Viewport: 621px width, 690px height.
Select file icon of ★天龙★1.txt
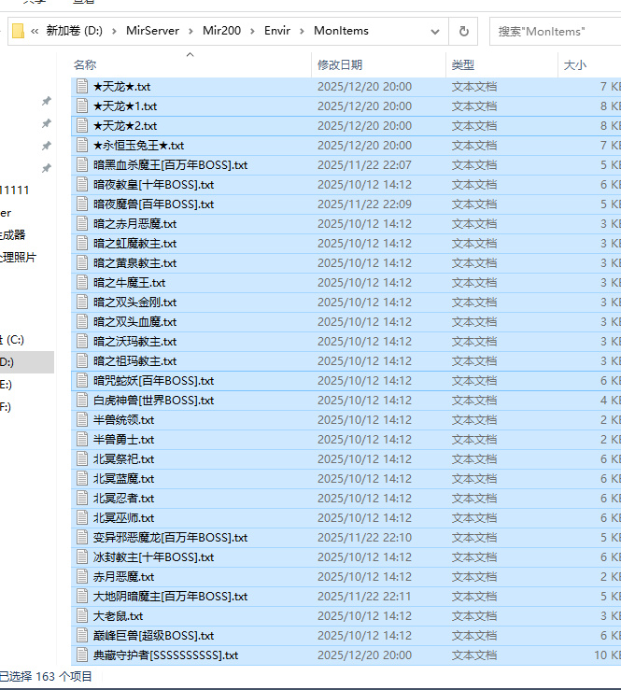click(x=82, y=106)
